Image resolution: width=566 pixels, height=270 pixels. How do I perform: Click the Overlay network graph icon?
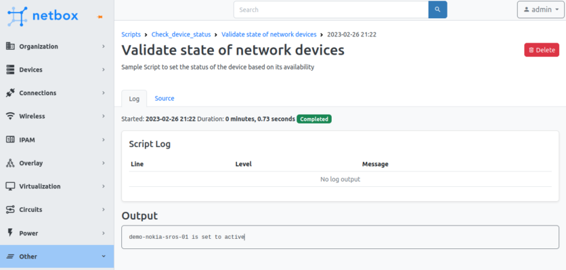click(10, 163)
